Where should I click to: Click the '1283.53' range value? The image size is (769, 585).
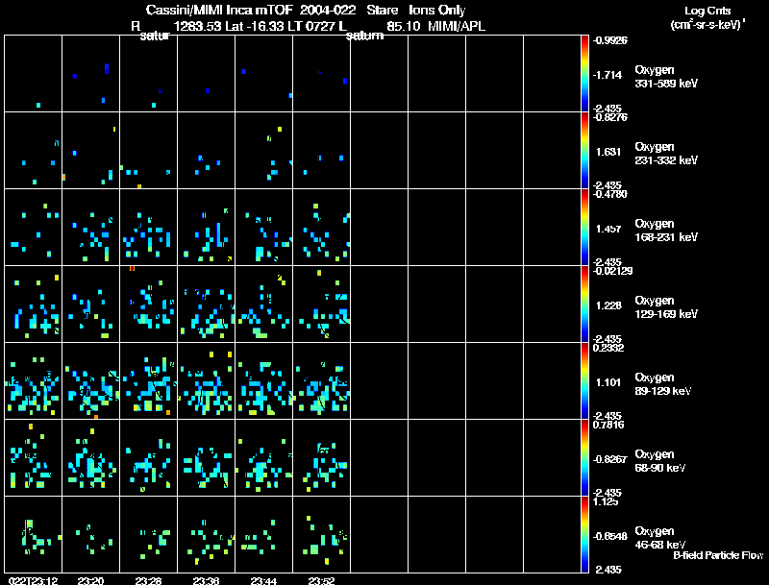point(198,26)
